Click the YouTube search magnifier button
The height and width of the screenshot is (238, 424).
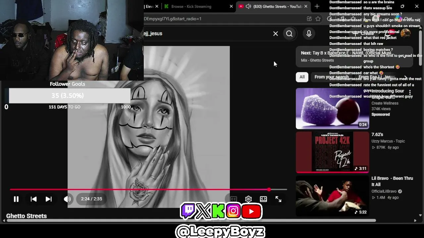coord(289,34)
